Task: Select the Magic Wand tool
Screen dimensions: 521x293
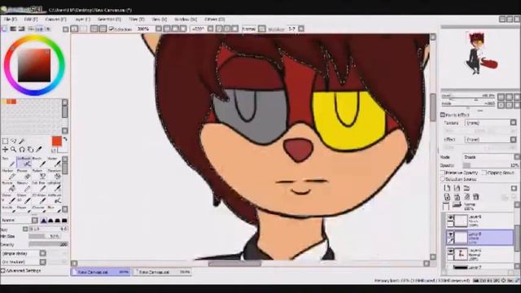Action: coord(22,142)
